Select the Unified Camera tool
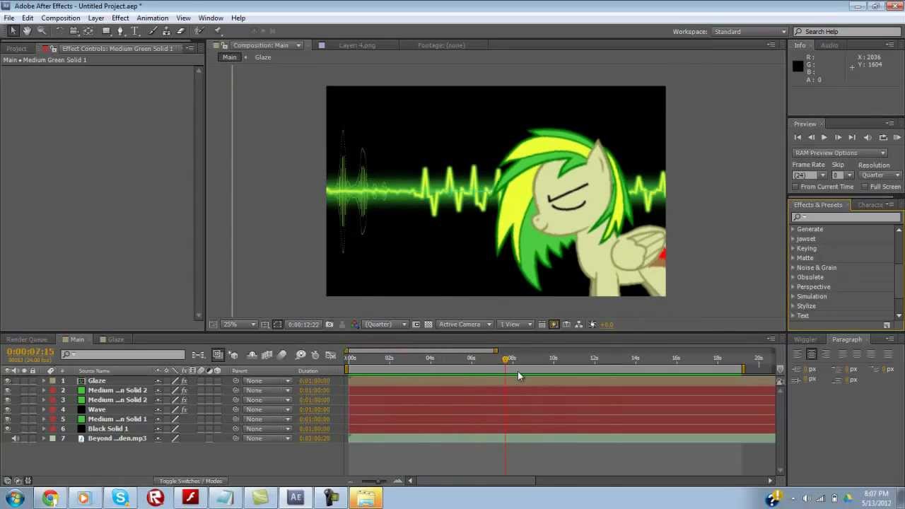This screenshot has width=905, height=509. [74, 31]
